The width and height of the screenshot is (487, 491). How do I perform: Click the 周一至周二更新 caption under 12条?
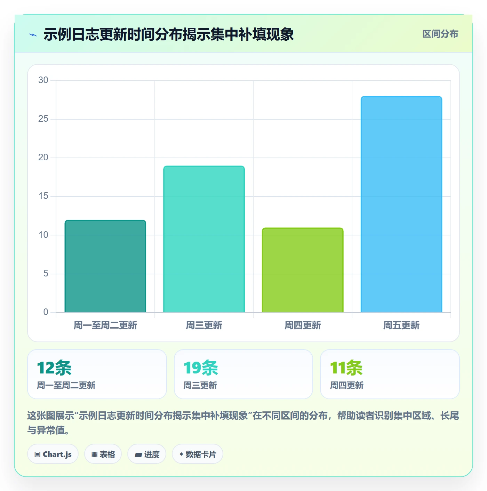tap(66, 385)
